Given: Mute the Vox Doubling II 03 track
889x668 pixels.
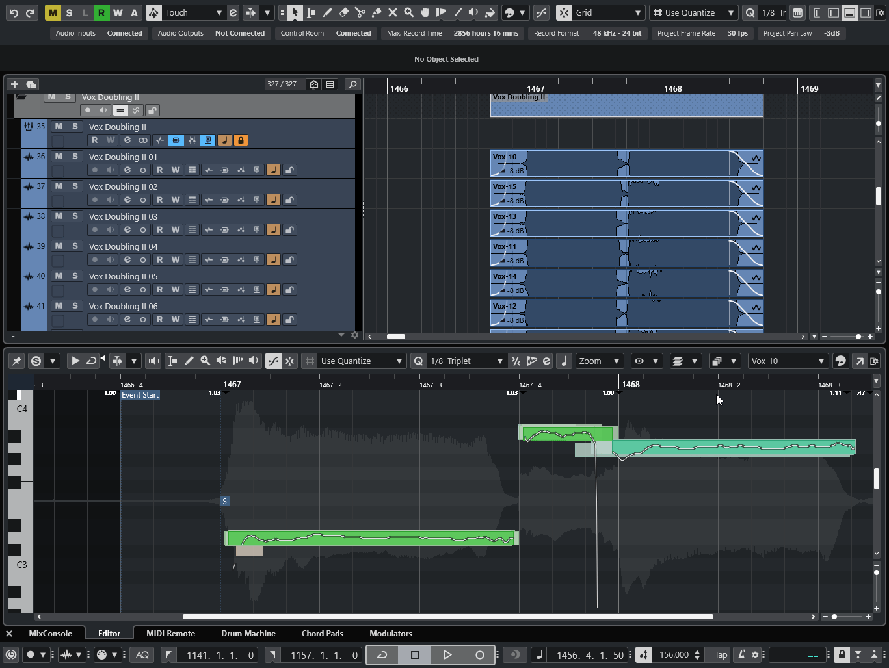Looking at the screenshot, I should pyautogui.click(x=59, y=216).
